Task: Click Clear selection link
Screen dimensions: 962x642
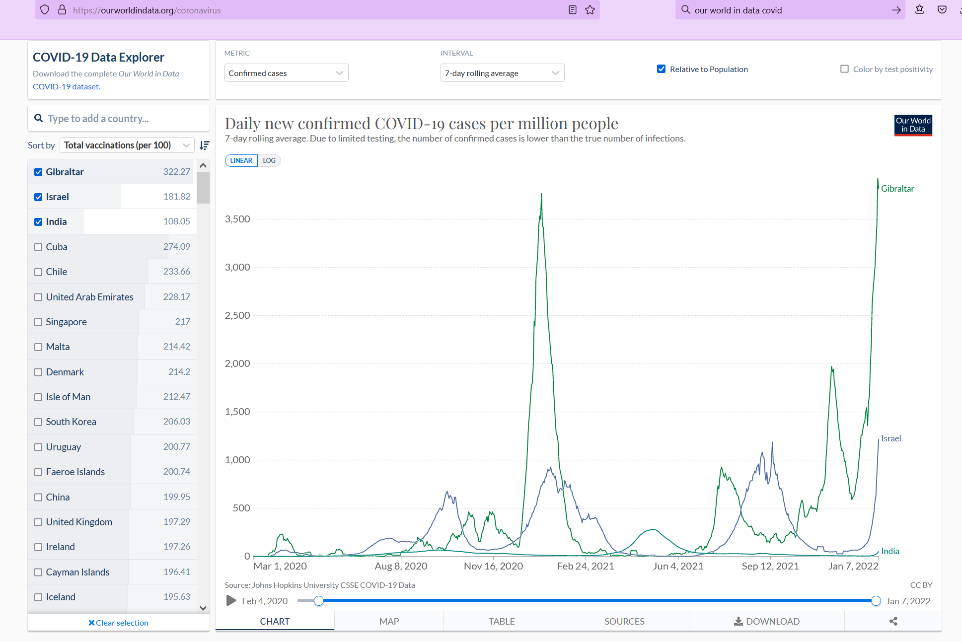Action: click(x=118, y=623)
